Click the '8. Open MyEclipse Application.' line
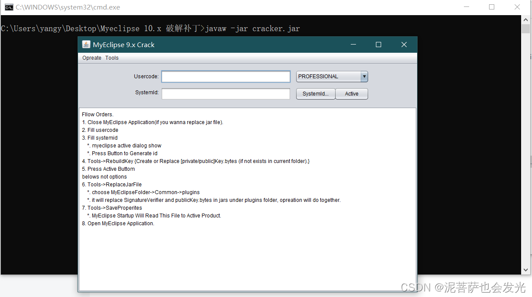 point(118,224)
